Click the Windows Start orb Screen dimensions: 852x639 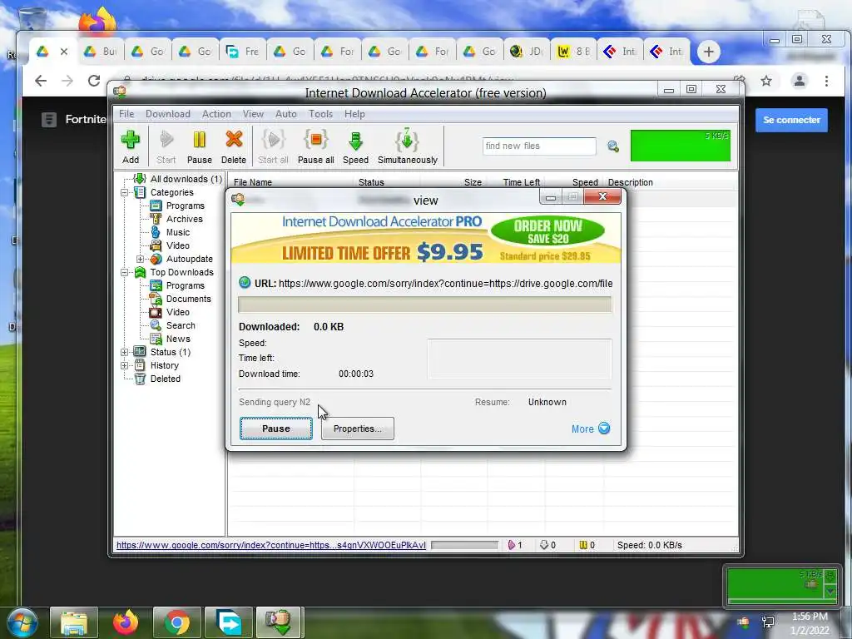coord(22,622)
